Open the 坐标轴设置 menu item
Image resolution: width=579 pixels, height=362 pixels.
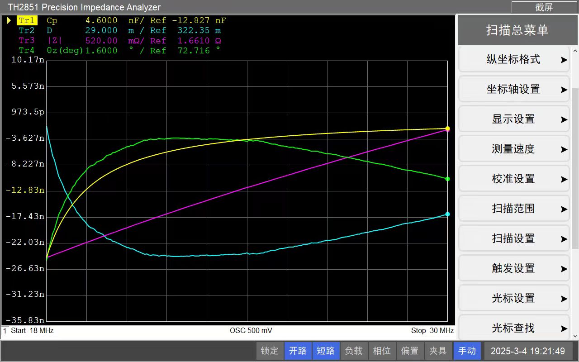coord(514,90)
